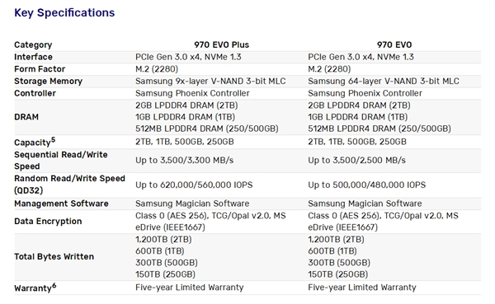The image size is (495, 304).
Task: Click 'Up to 620,000/560,000 IOPS' cell
Action: pos(194,185)
